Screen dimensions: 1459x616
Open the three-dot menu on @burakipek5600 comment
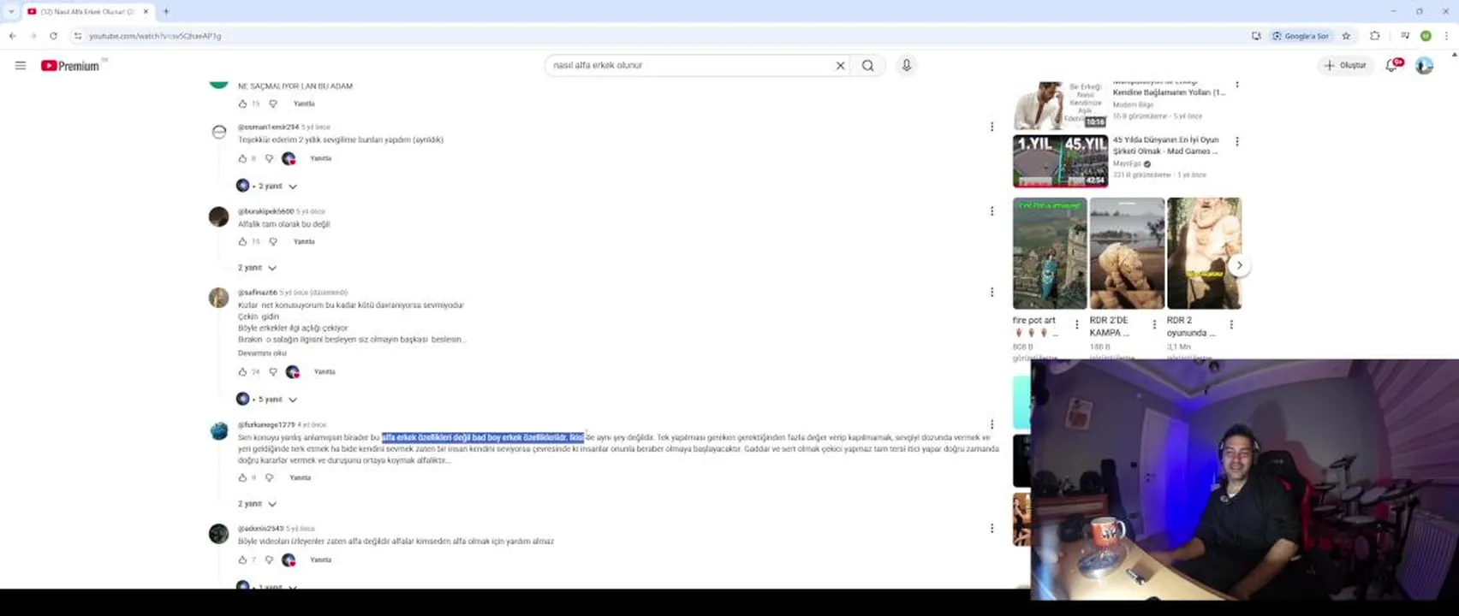[992, 211]
